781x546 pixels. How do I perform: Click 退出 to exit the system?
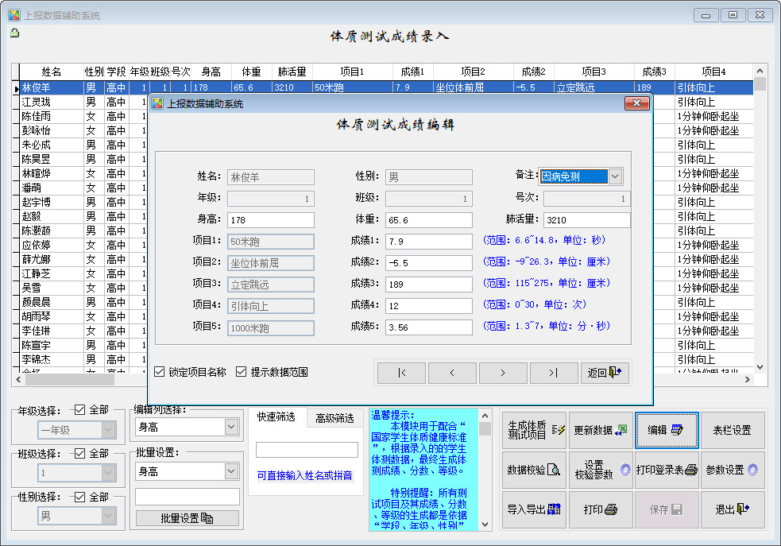tap(733, 509)
